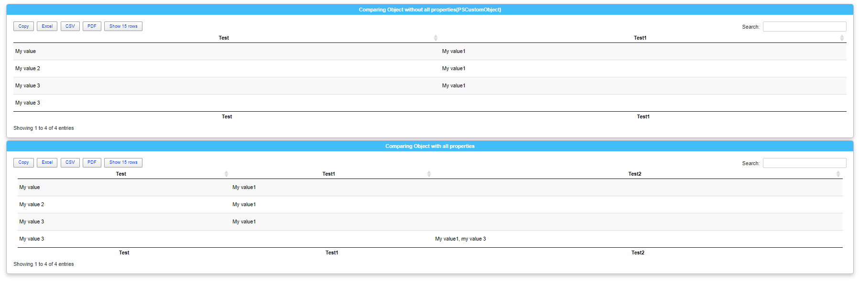859x284 pixels.
Task: Open the 'Show 15 rows' dropdown in the second table
Action: click(x=123, y=162)
